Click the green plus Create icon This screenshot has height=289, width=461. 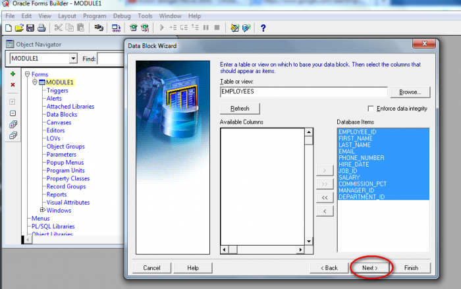point(13,74)
